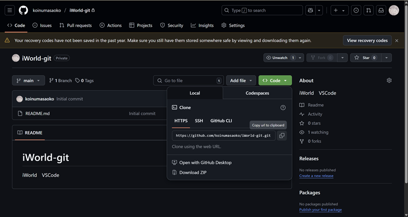The height and width of the screenshot is (217, 408).
Task: View the 0 stars link
Action: pyautogui.click(x=310, y=123)
